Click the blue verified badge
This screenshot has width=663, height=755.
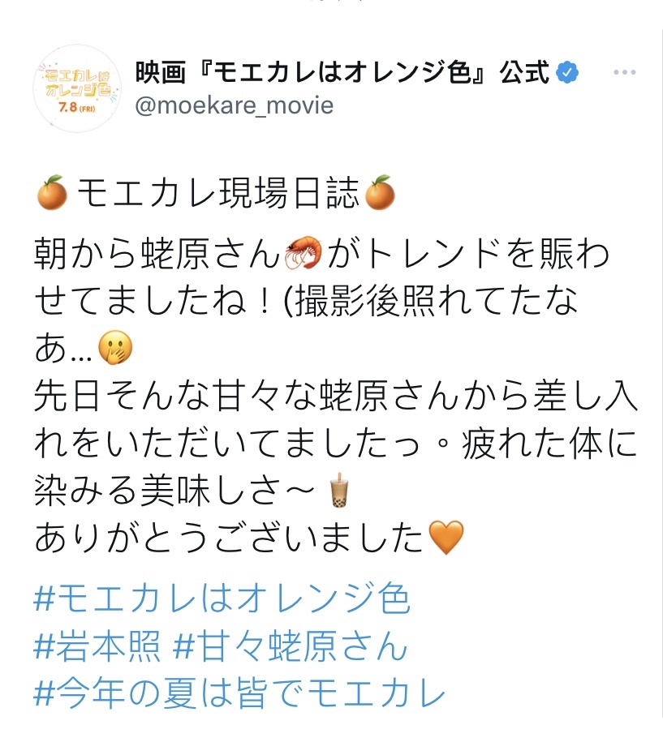coord(567,73)
